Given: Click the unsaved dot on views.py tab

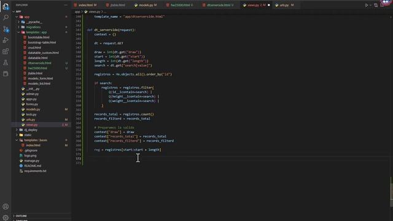Looking at the screenshot, I should pyautogui.click(x=269, y=5).
